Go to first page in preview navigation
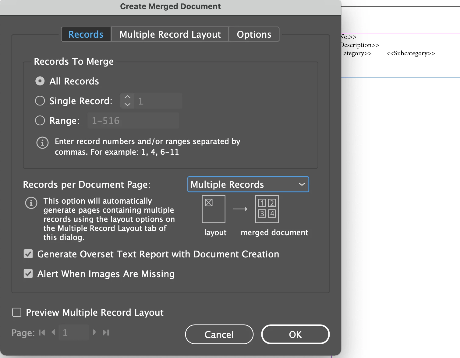This screenshot has height=358, width=460. pos(42,332)
